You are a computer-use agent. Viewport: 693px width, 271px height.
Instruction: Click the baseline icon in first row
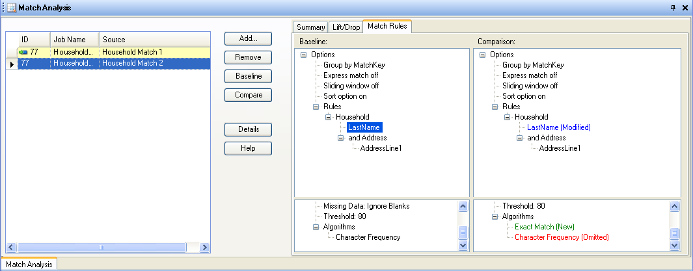click(x=23, y=51)
